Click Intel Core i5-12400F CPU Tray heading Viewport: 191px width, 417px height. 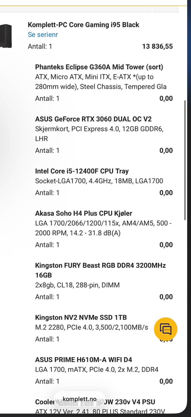(x=82, y=171)
